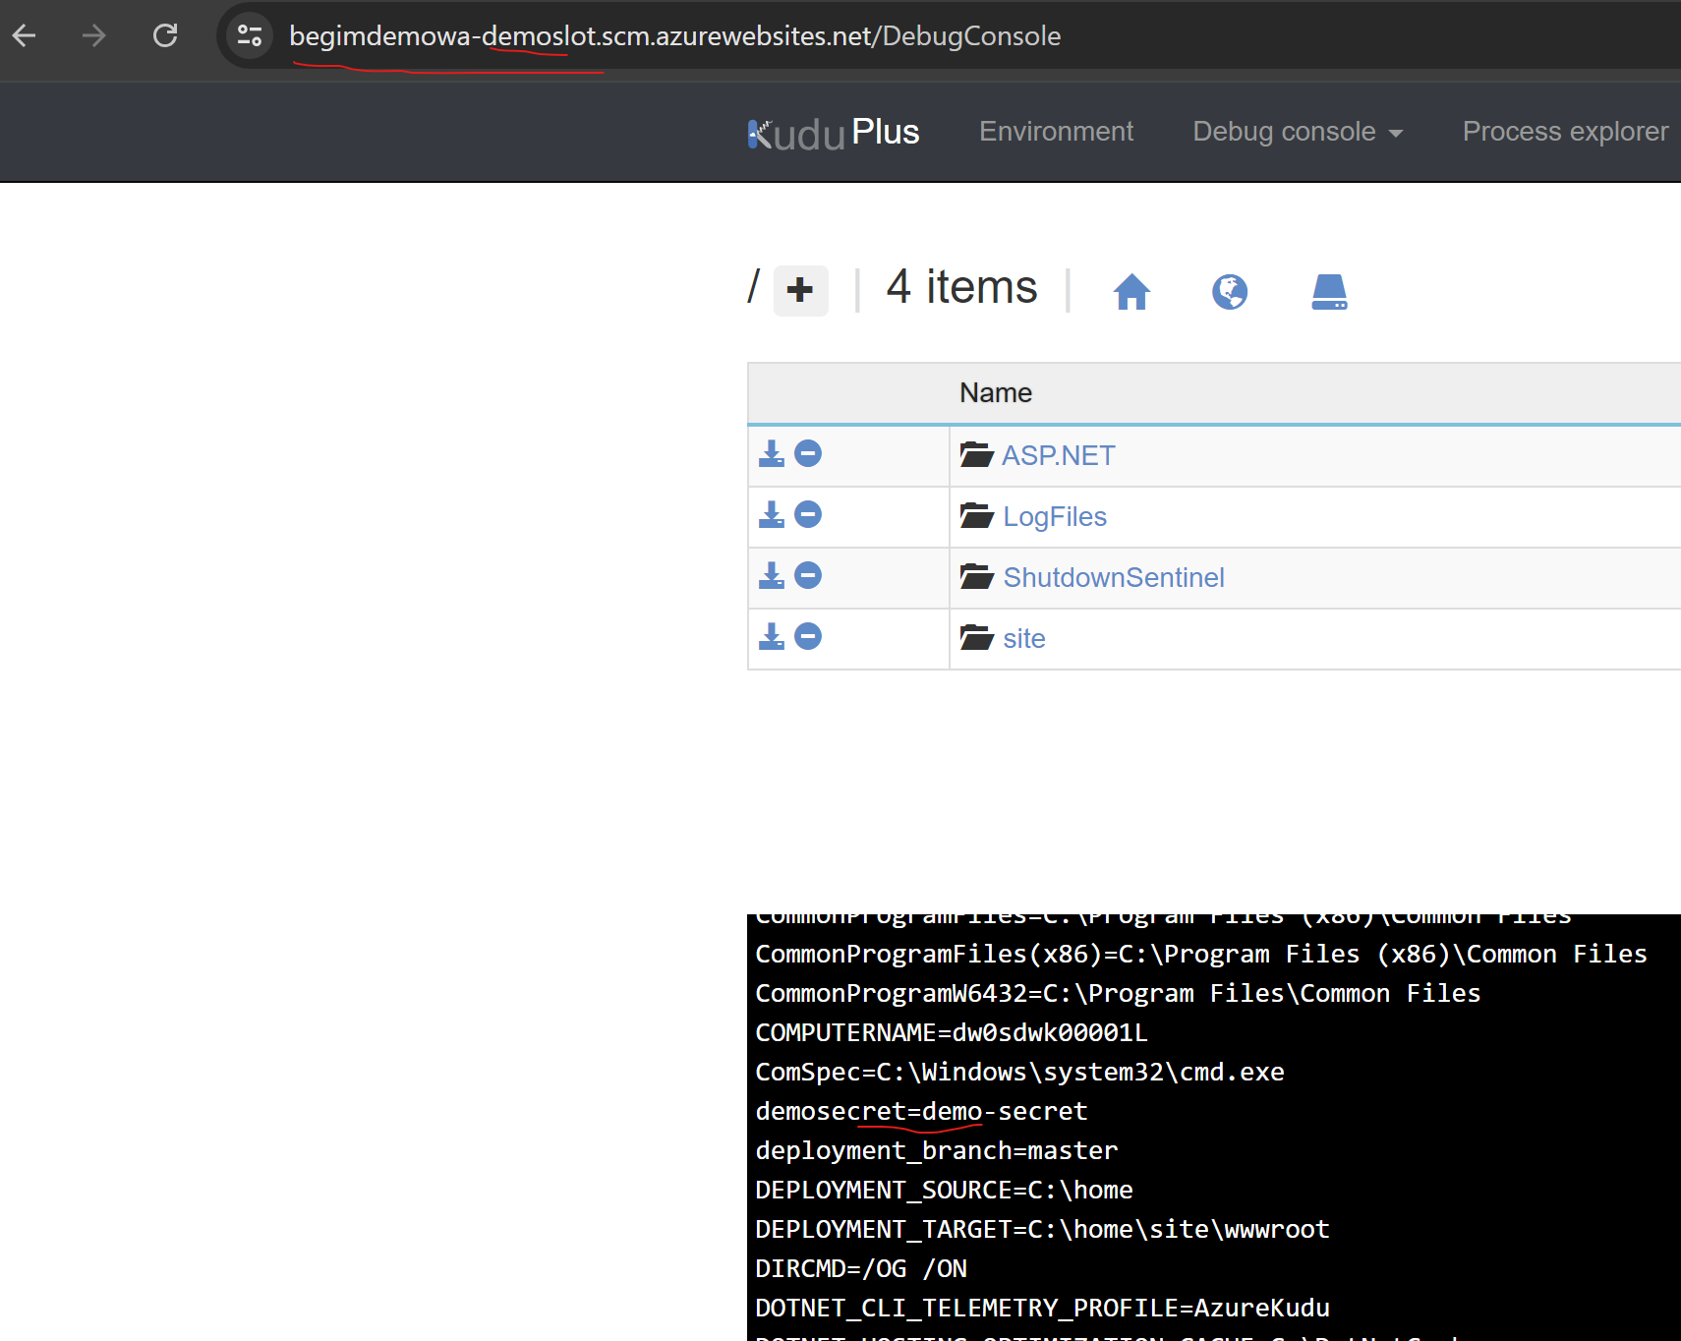
Task: Click the DIRCMD=/OG /ON console line
Action: click(x=861, y=1268)
